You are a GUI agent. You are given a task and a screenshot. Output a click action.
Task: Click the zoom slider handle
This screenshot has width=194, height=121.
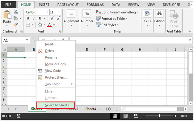click(159, 116)
